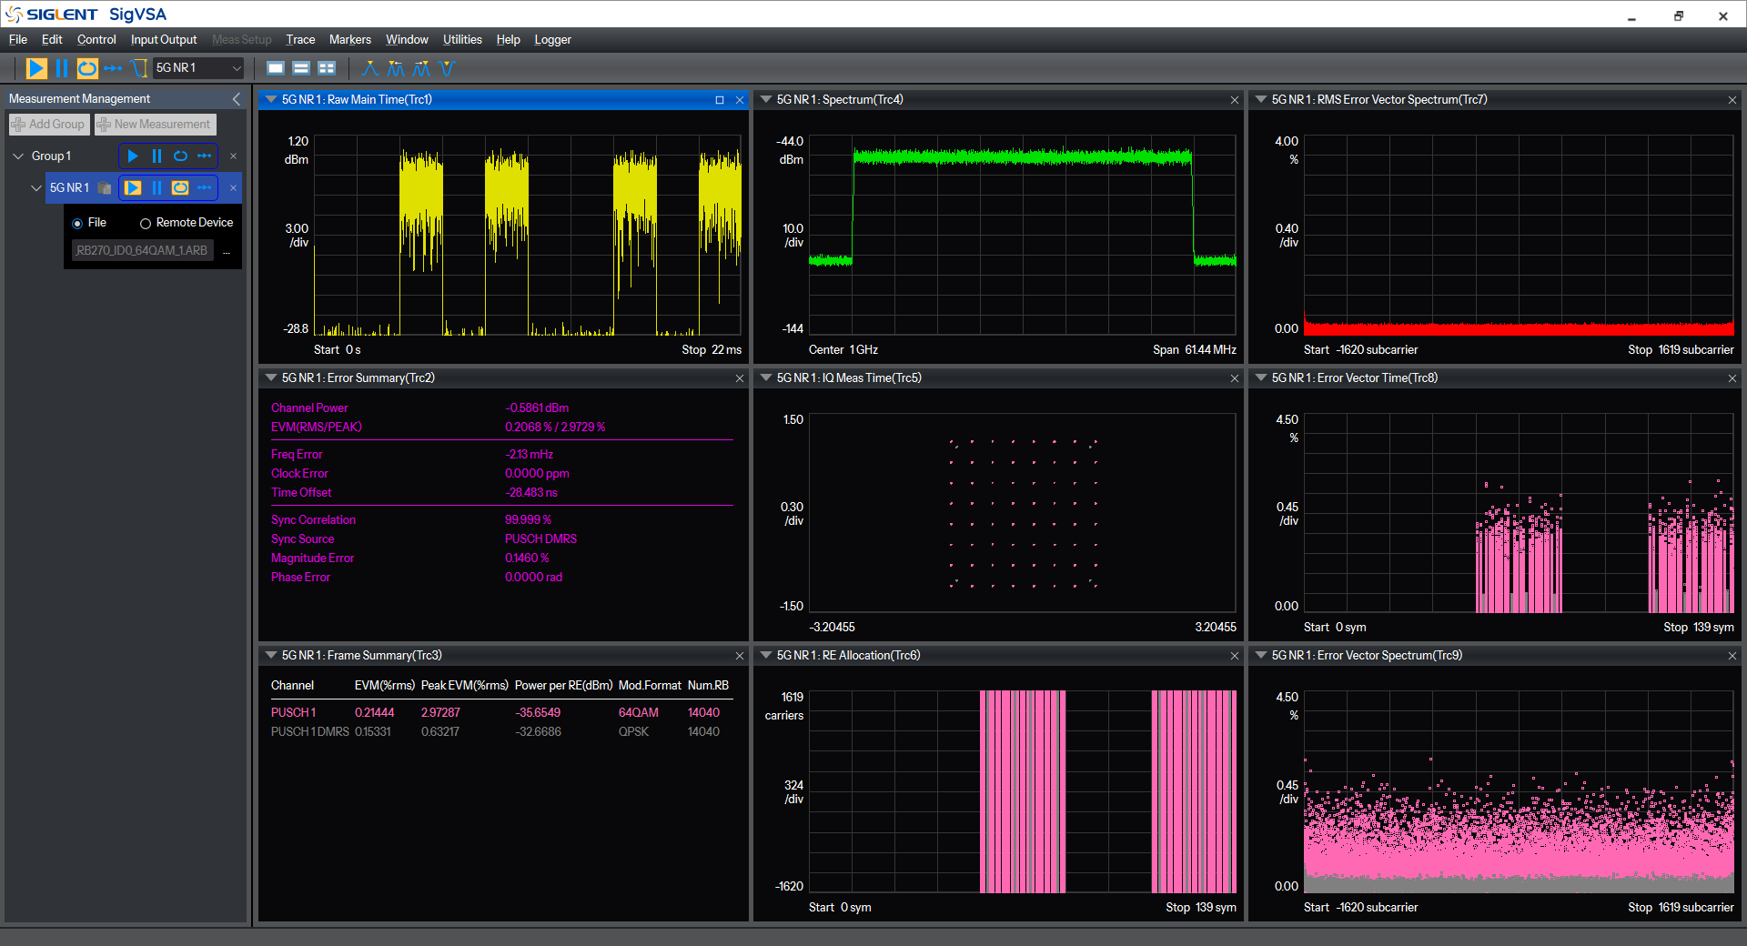Pause Group 1 measurements
This screenshot has width=1747, height=946.
pyautogui.click(x=157, y=156)
